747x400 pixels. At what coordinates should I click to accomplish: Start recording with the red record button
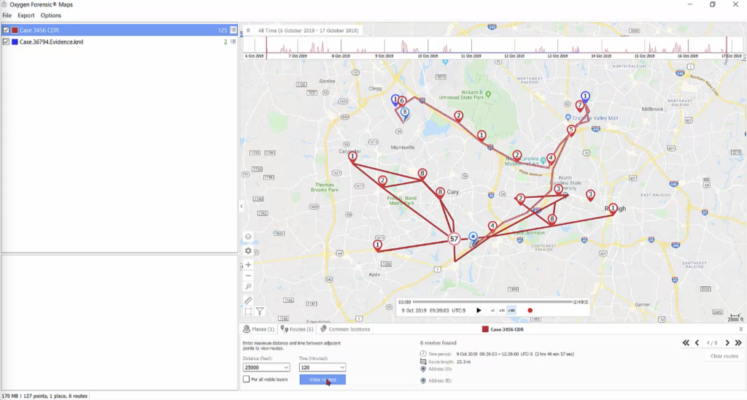530,310
